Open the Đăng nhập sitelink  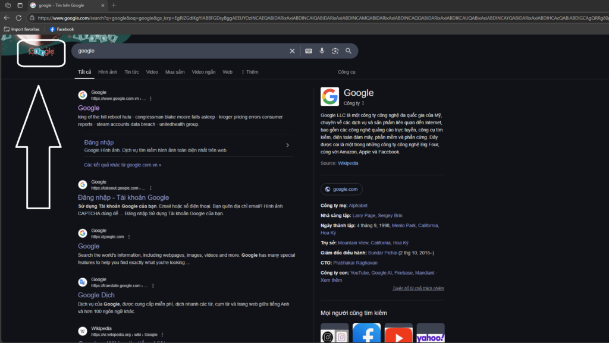[99, 143]
